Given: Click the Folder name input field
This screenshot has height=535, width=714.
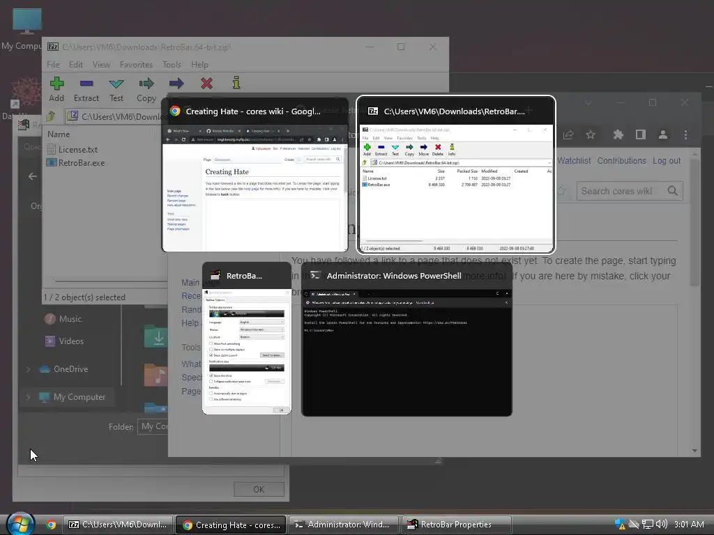Looking at the screenshot, I should [153, 427].
